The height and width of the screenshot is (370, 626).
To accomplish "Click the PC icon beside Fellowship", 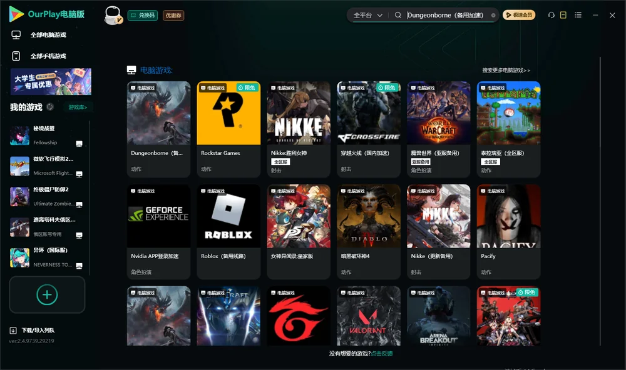I will click(79, 144).
